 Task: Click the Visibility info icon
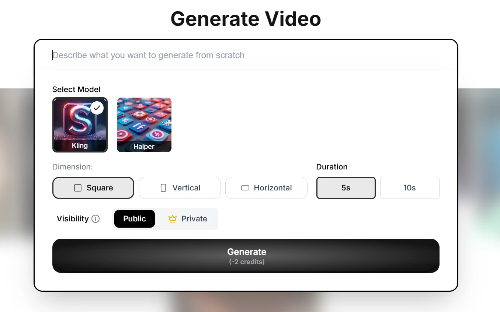click(x=96, y=219)
